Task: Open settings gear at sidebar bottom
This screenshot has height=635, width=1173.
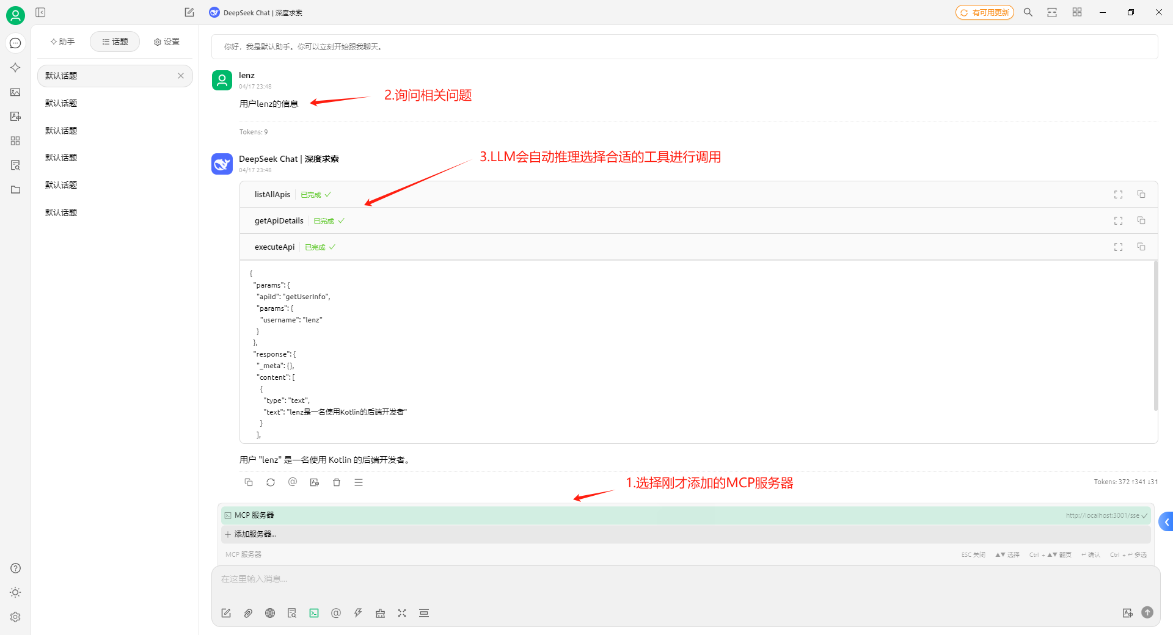Action: click(x=15, y=617)
